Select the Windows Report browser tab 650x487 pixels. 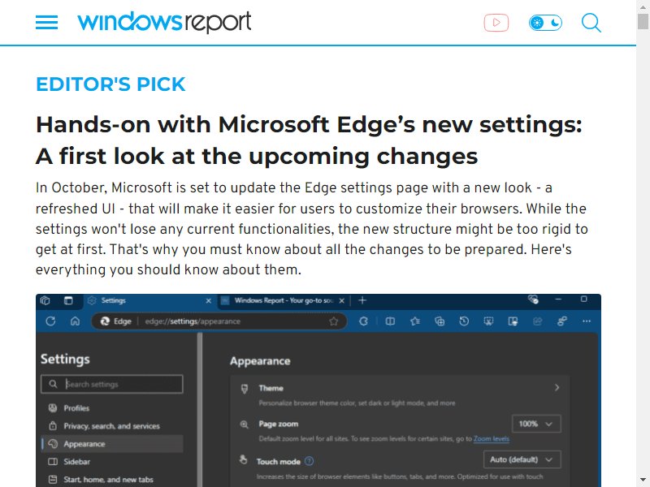pyautogui.click(x=284, y=300)
